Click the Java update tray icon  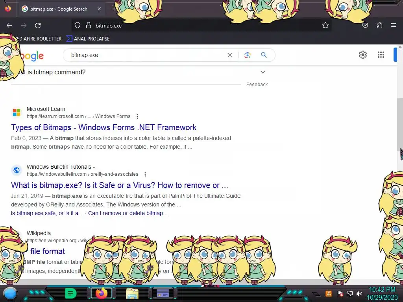329,293
